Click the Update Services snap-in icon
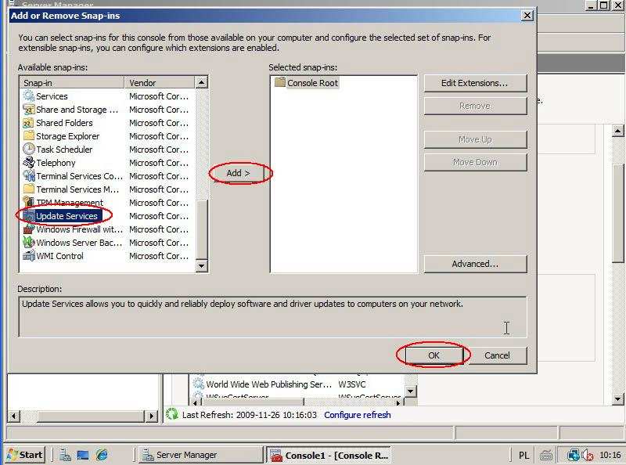 click(29, 216)
